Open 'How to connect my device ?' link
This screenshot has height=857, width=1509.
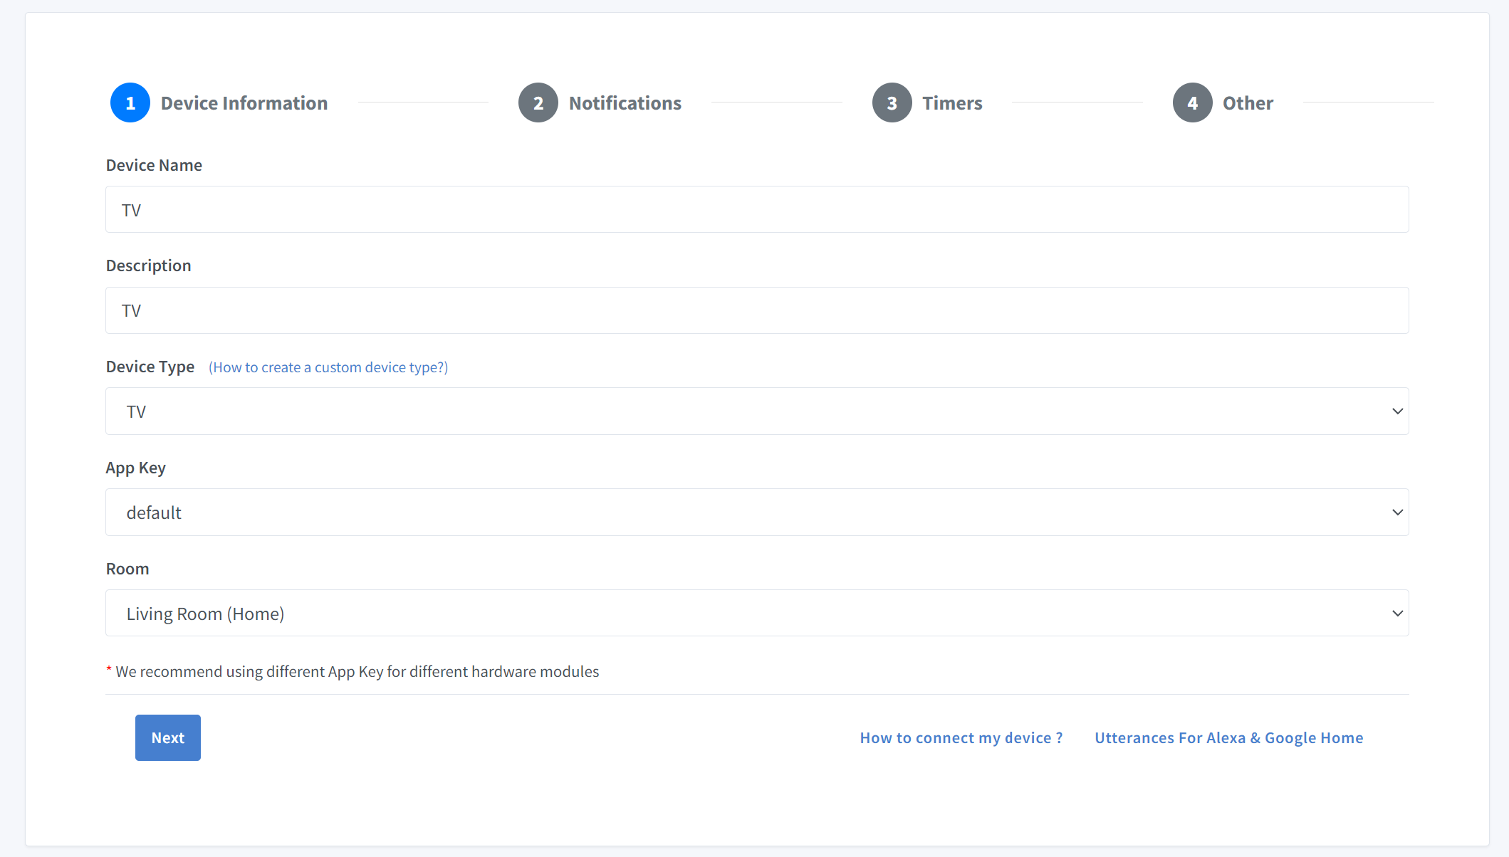[x=961, y=738]
